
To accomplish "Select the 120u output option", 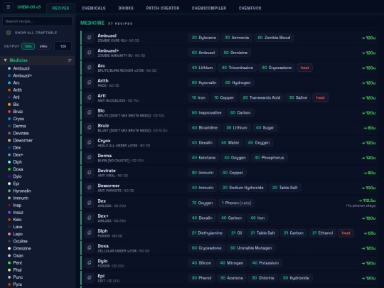I will click(28, 46).
